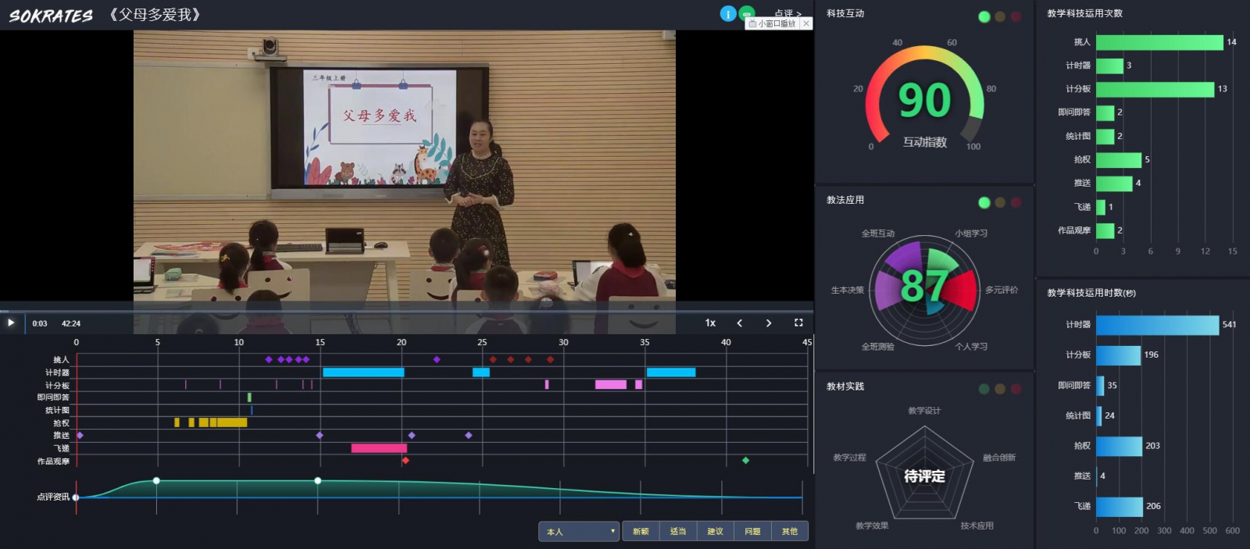
Task: Close the 小窗口播放 popup
Action: click(806, 23)
